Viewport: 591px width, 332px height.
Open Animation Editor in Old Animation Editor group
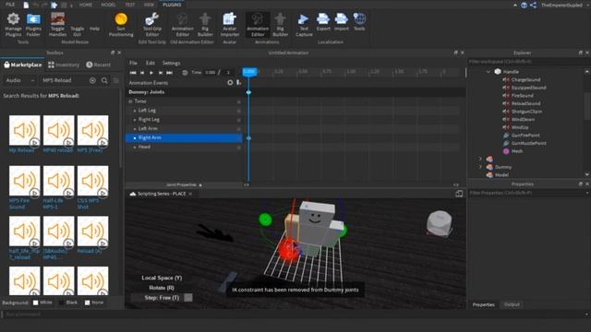point(183,25)
